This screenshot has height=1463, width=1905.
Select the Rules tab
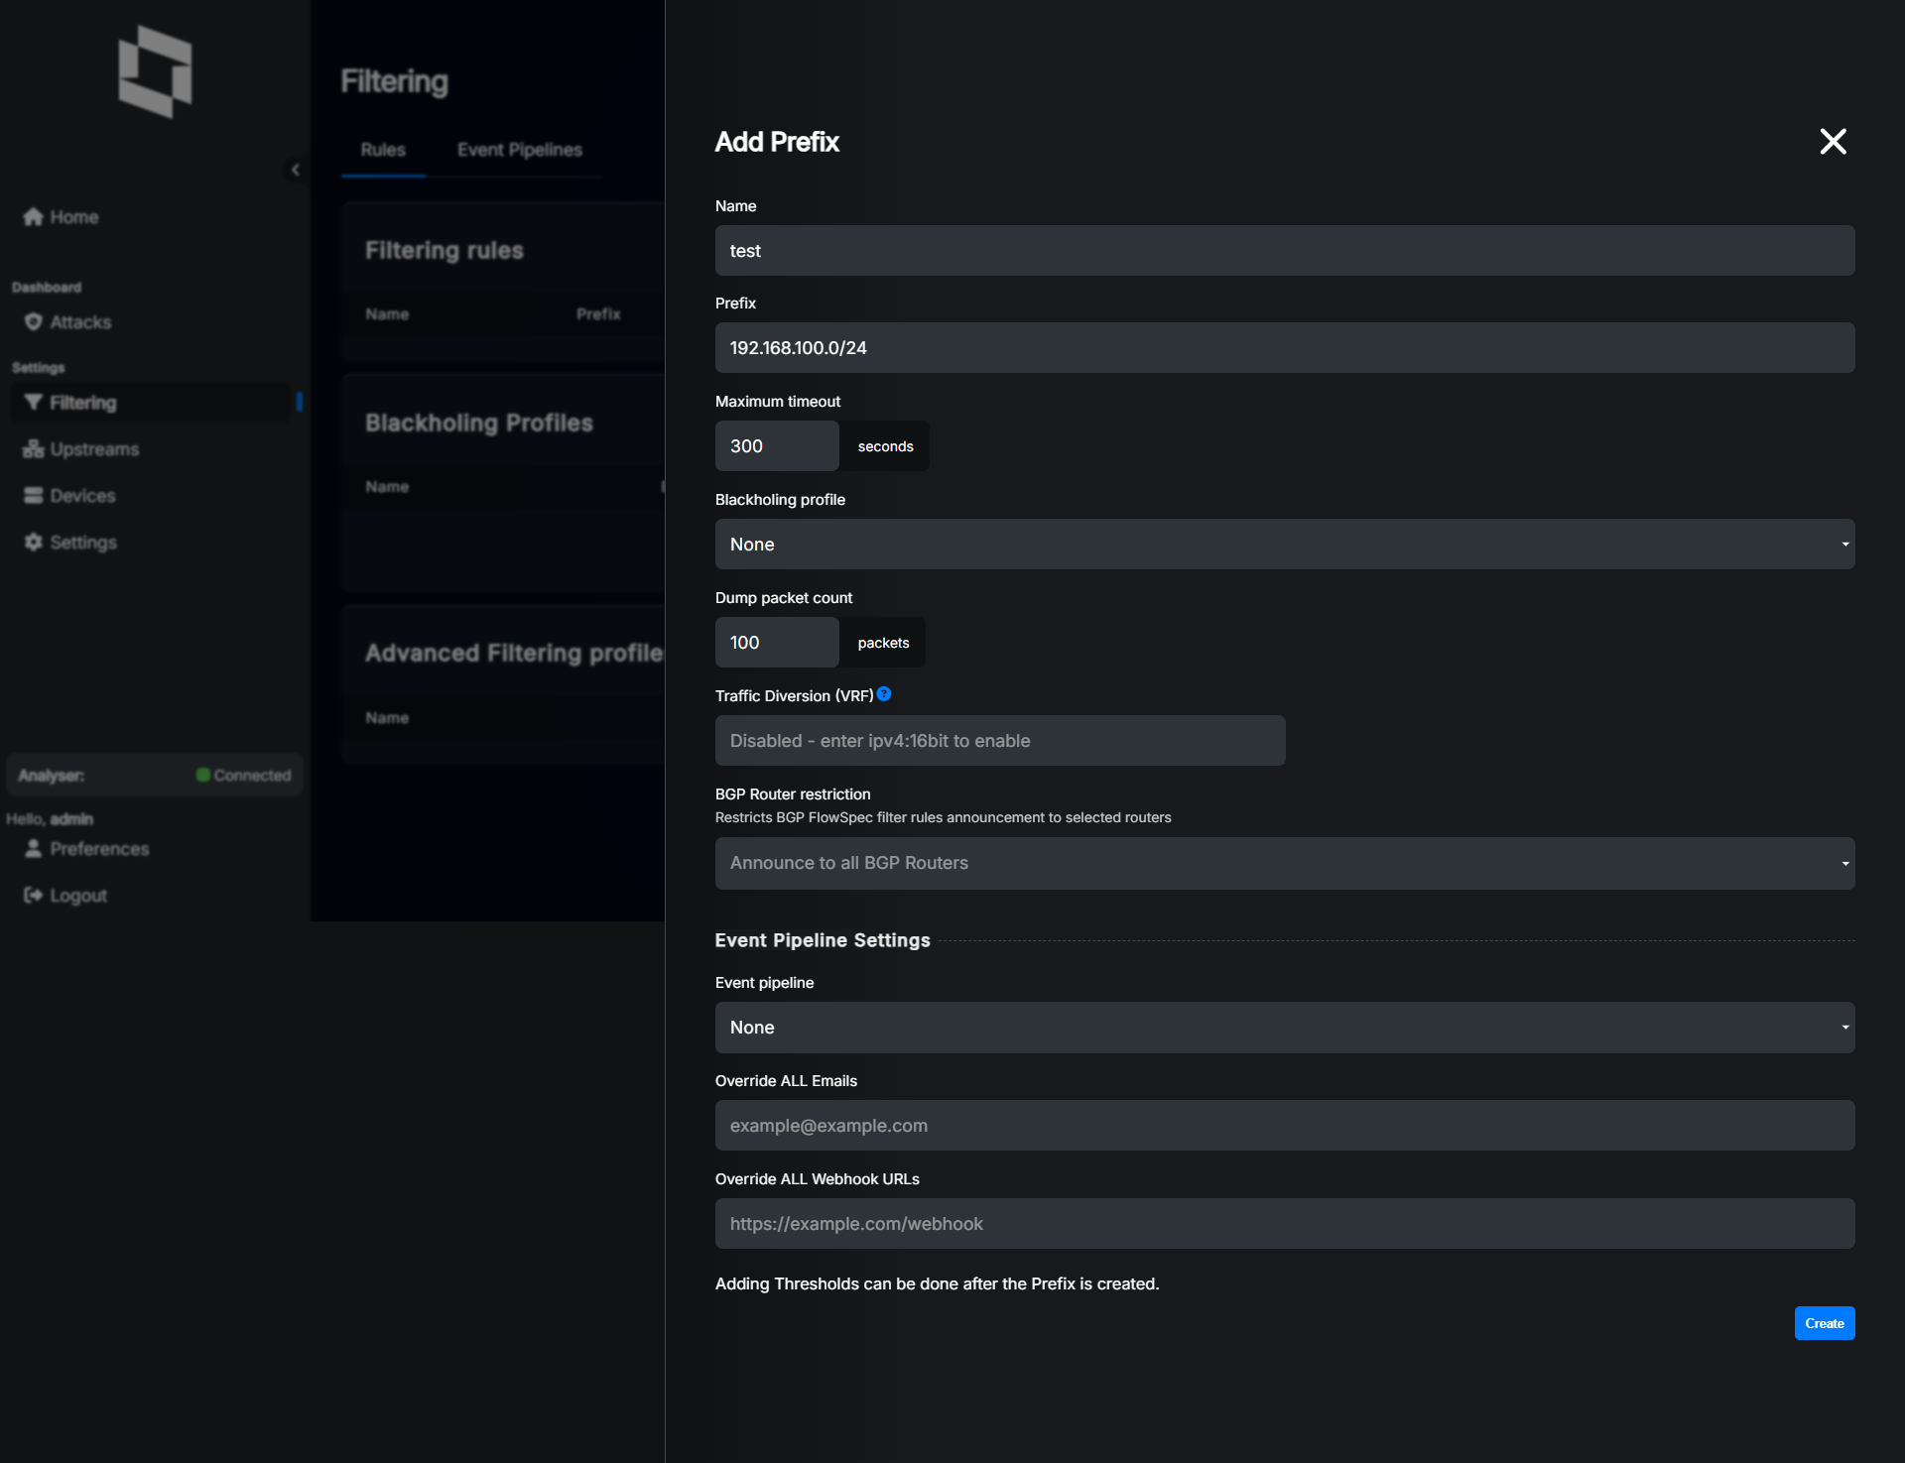[x=383, y=150]
